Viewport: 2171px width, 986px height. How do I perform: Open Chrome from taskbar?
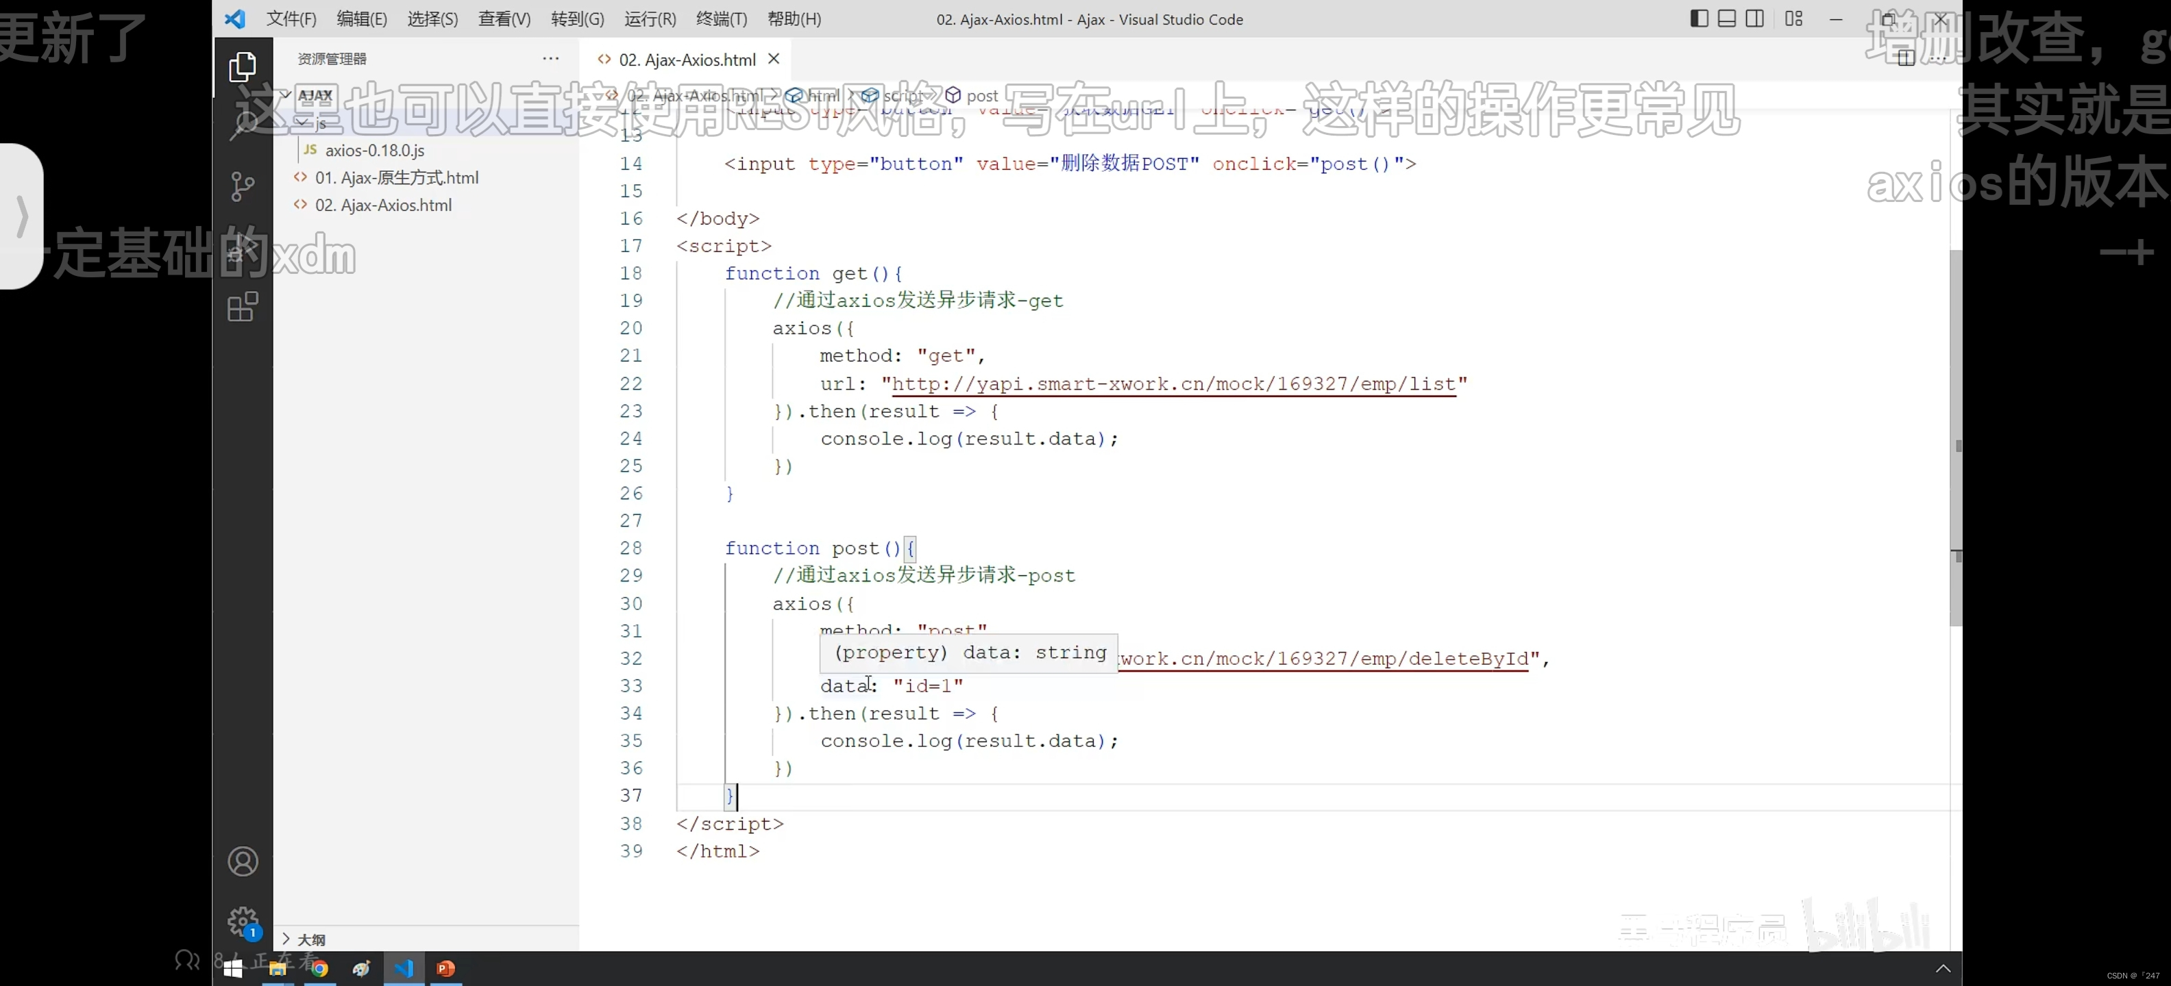tap(319, 968)
